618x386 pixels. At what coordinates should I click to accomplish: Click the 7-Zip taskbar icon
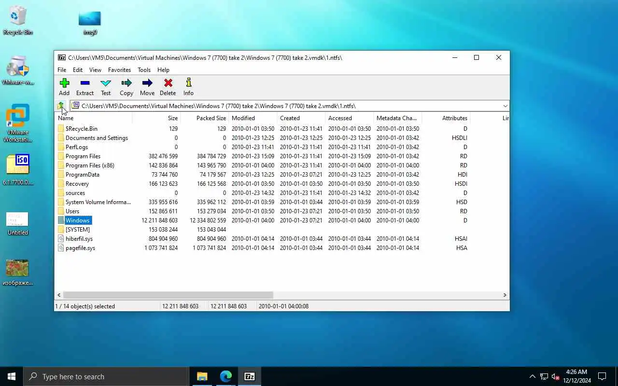(x=250, y=376)
